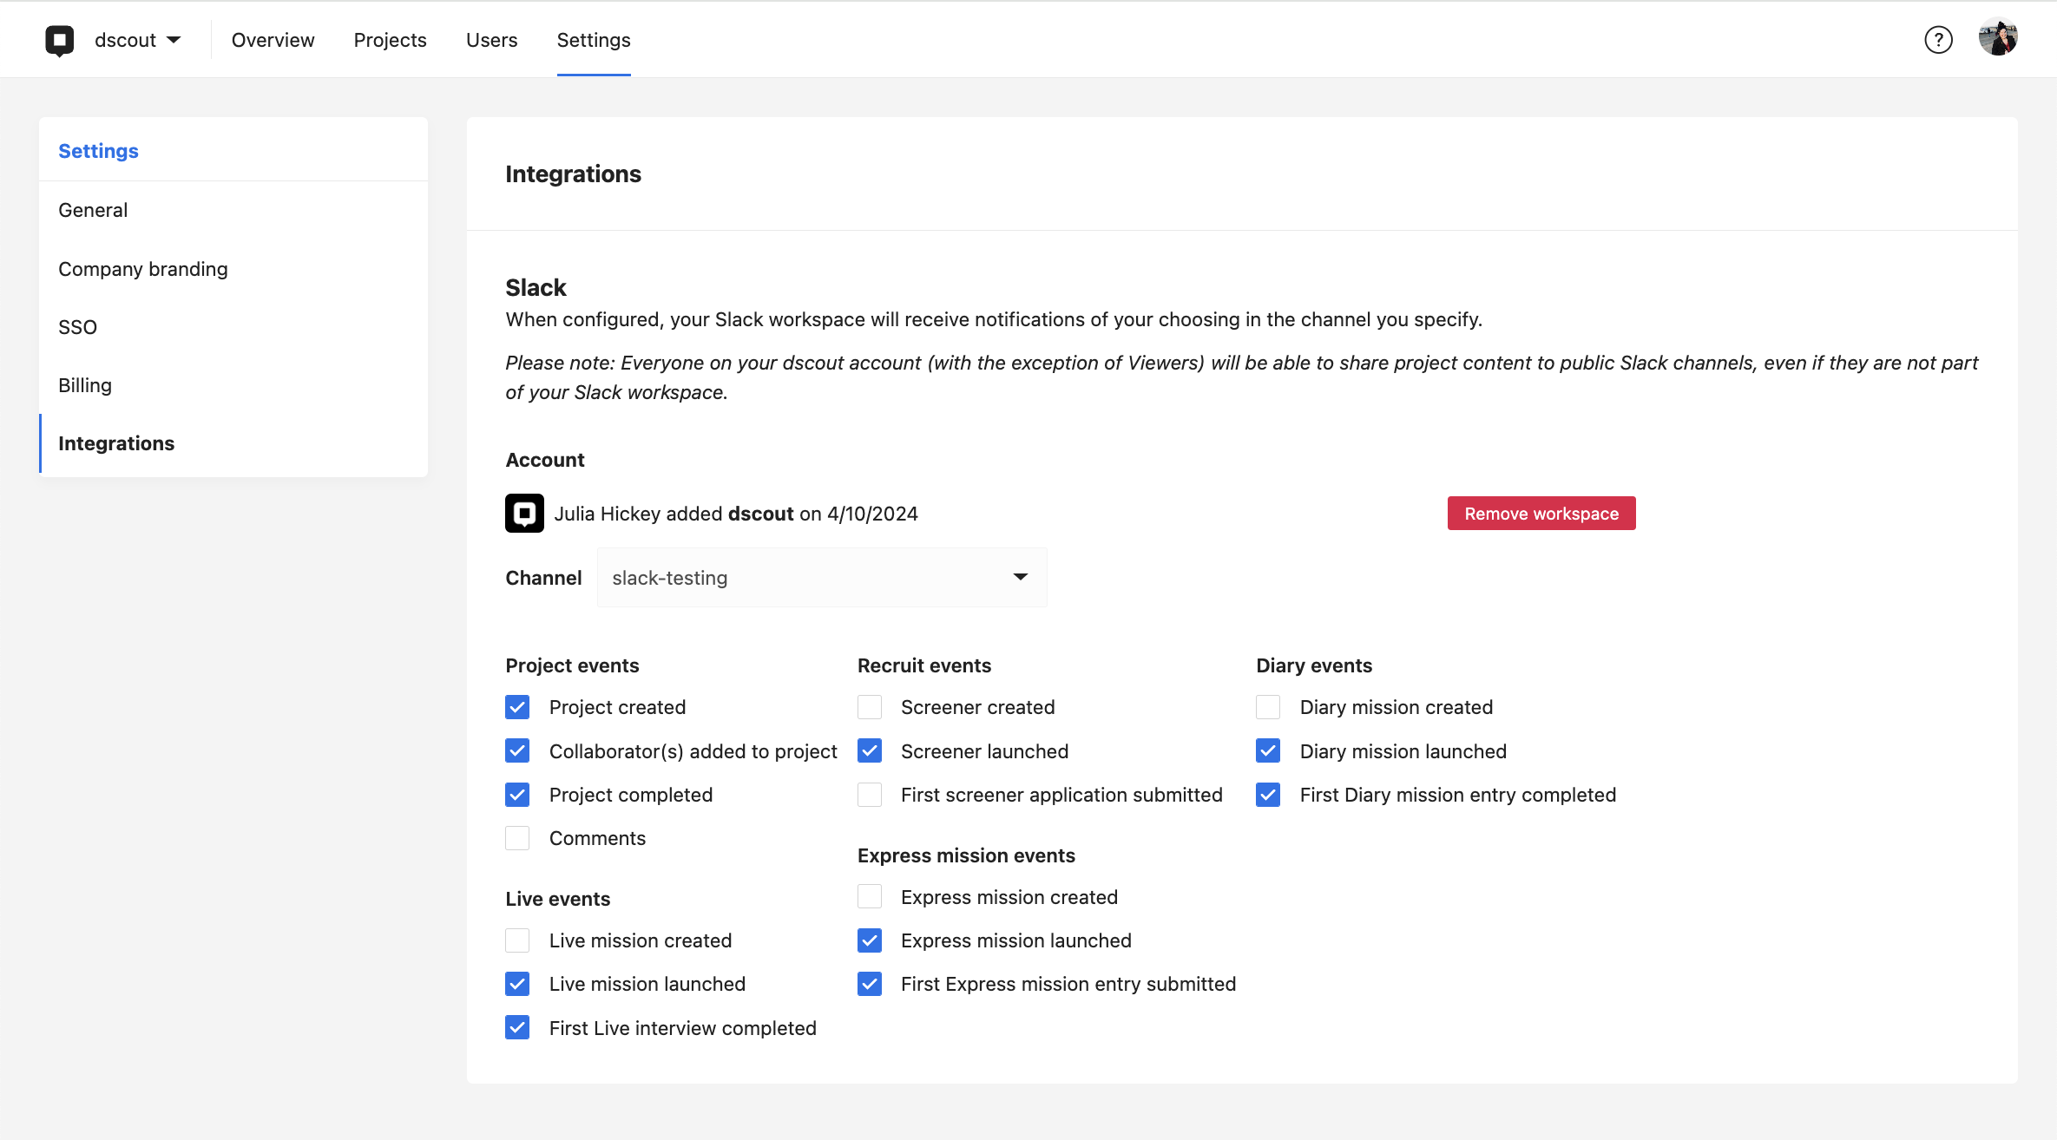Uncheck First Diary mission entry completed
2057x1140 pixels.
(1268, 795)
